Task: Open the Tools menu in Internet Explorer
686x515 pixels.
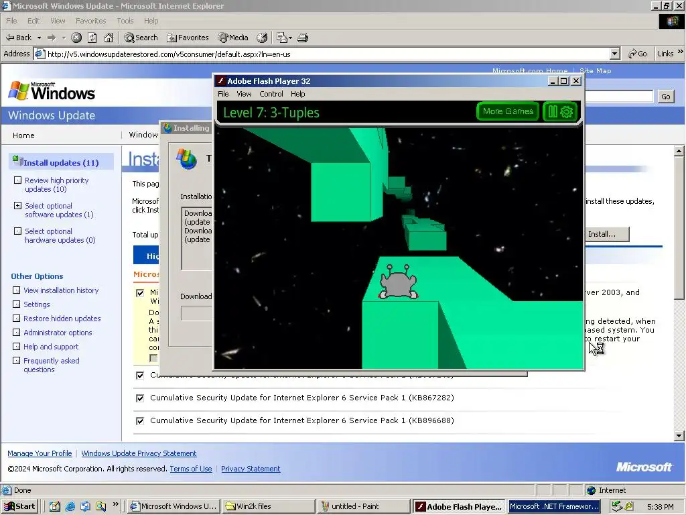Action: 125,21
